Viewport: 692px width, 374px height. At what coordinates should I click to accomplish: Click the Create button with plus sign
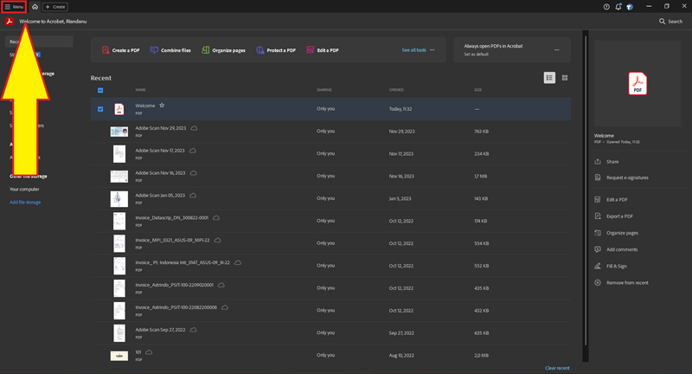55,7
